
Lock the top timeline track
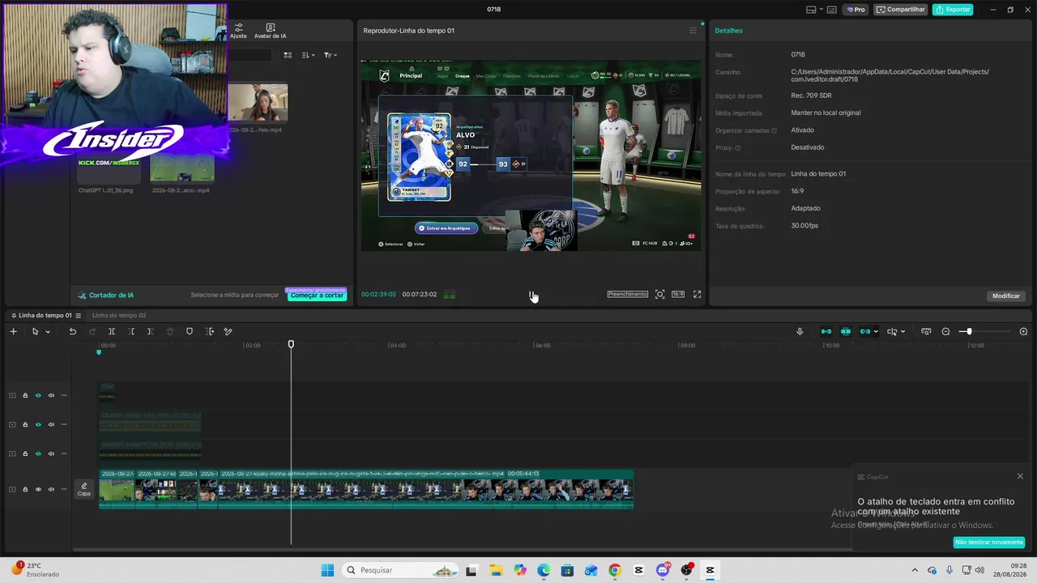[25, 395]
